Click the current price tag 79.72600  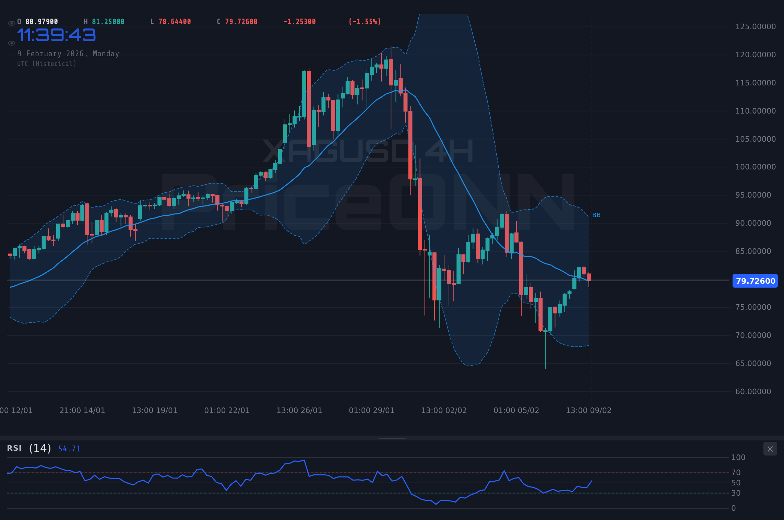(x=755, y=281)
